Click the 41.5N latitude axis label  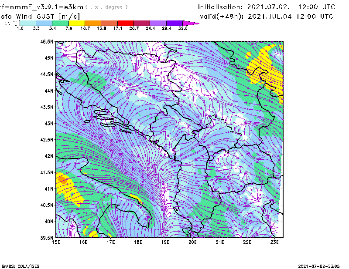[47, 172]
